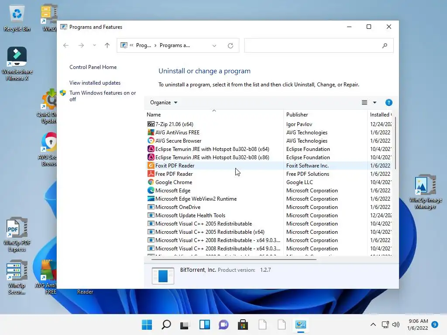Open Widgets from the taskbar
Viewport: 447px width, 335px height.
[x=205, y=325]
